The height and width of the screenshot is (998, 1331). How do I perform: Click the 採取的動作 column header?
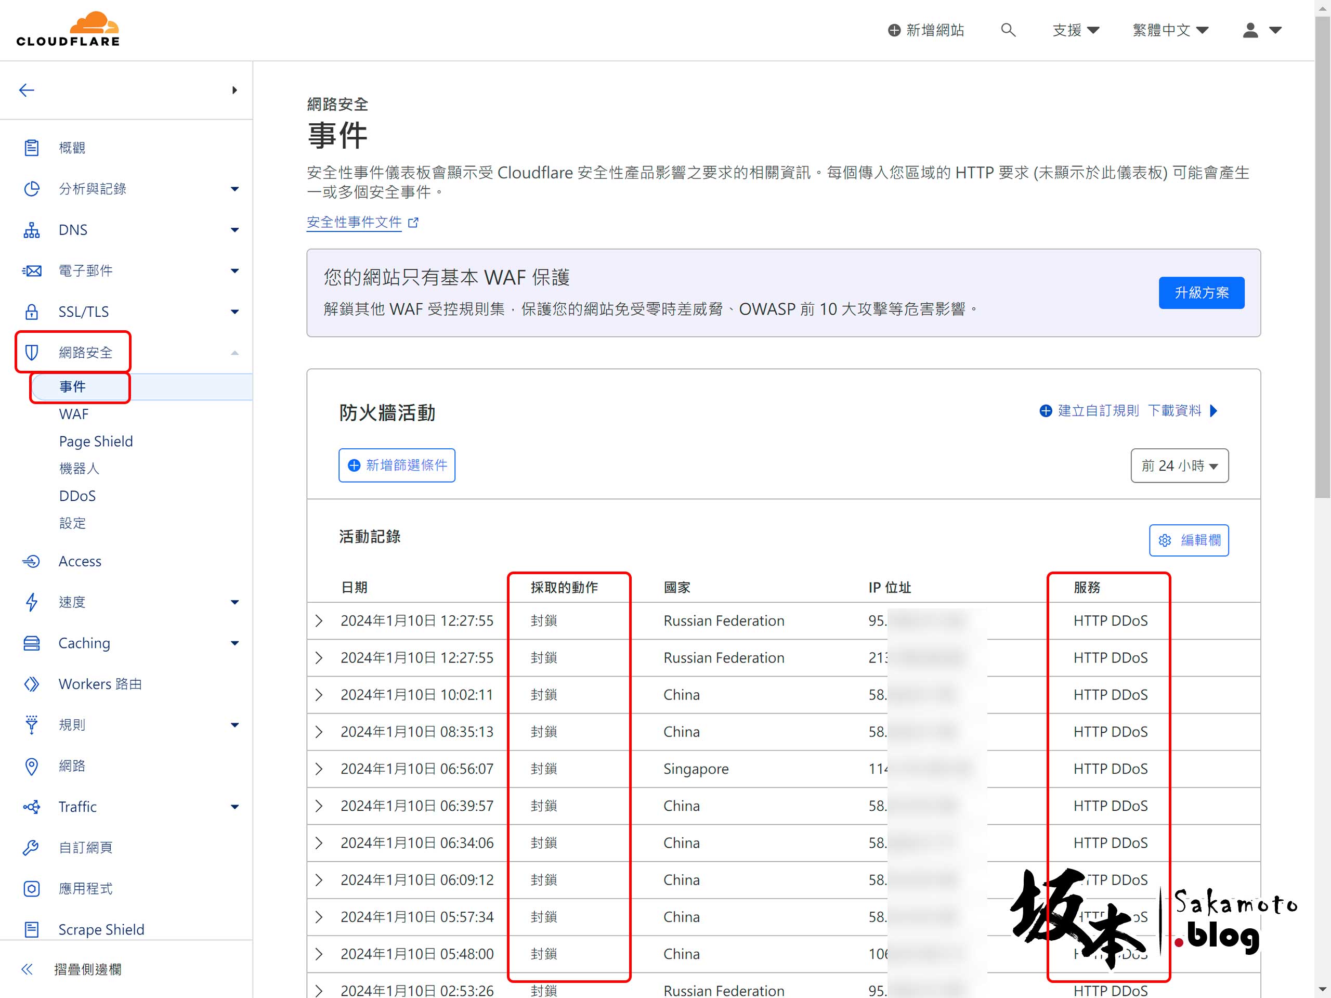pos(564,588)
